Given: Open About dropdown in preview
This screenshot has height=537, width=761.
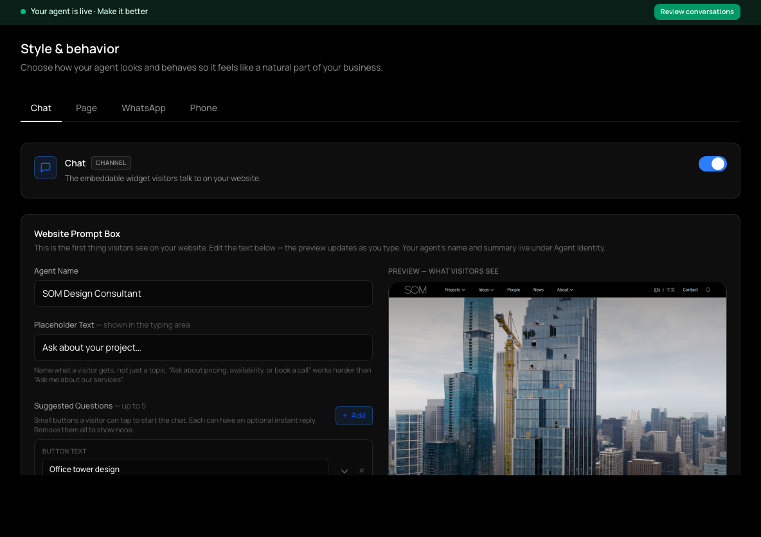Looking at the screenshot, I should pyautogui.click(x=565, y=290).
